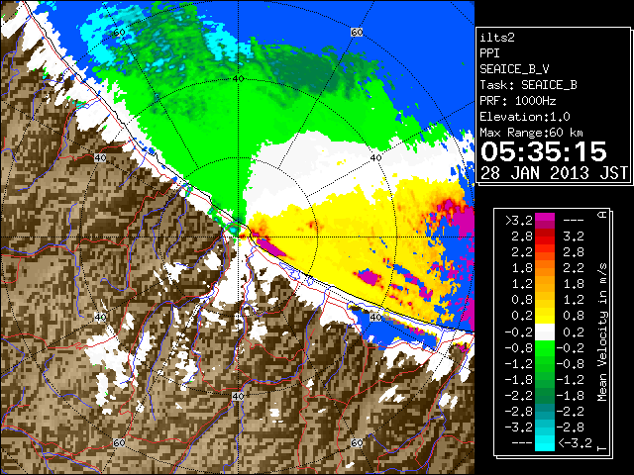634x475 pixels.
Task: Click the "28 JAN 2013 JST" date
Action: pos(554,173)
